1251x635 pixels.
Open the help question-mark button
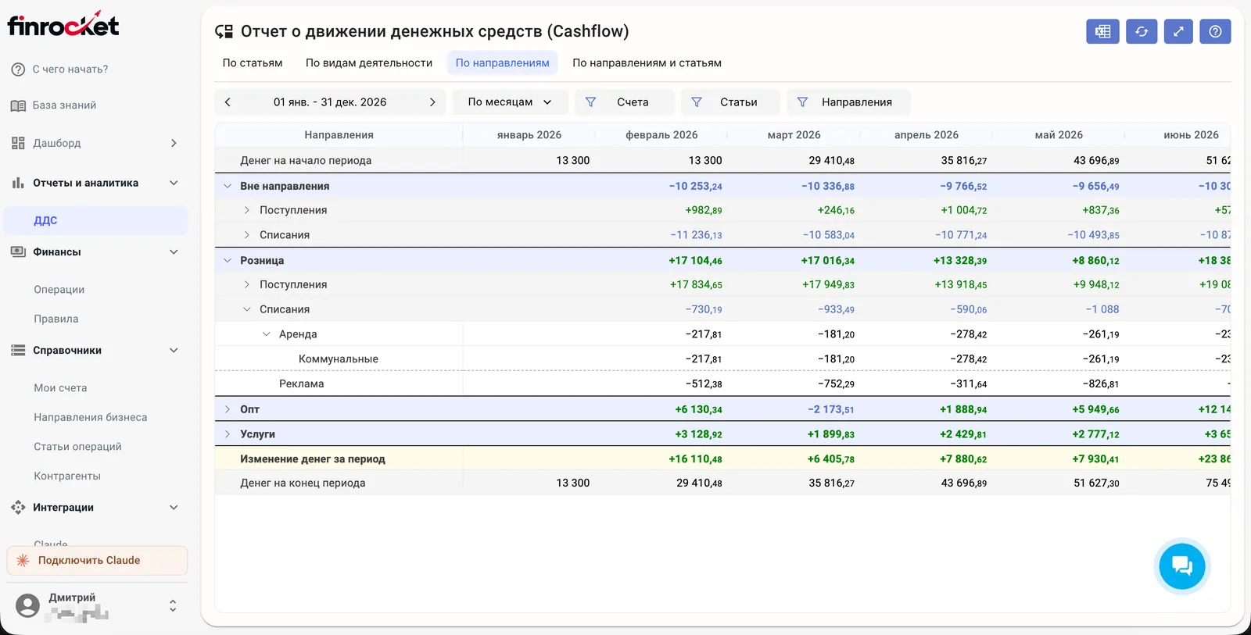[1215, 31]
